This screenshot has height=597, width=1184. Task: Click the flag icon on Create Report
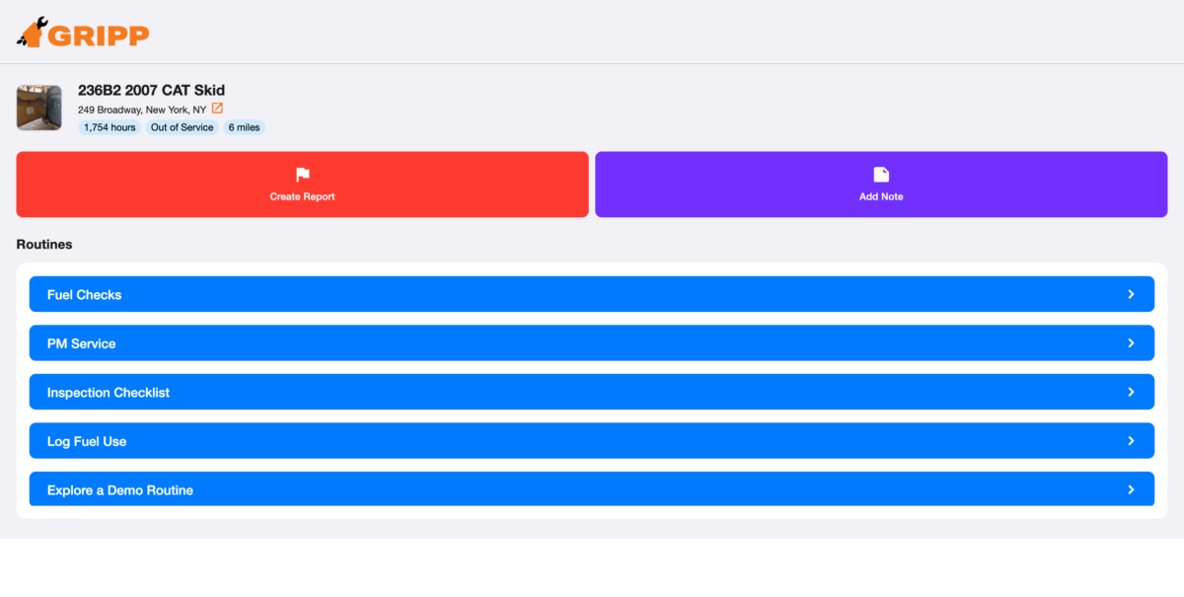[x=303, y=175]
